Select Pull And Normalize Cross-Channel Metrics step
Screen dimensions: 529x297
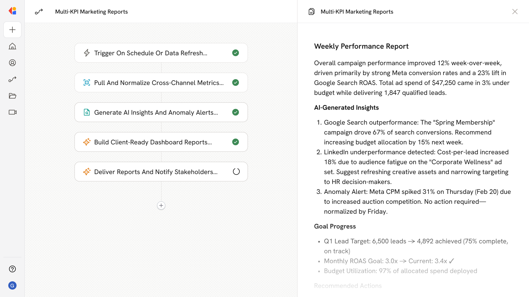[x=159, y=82]
